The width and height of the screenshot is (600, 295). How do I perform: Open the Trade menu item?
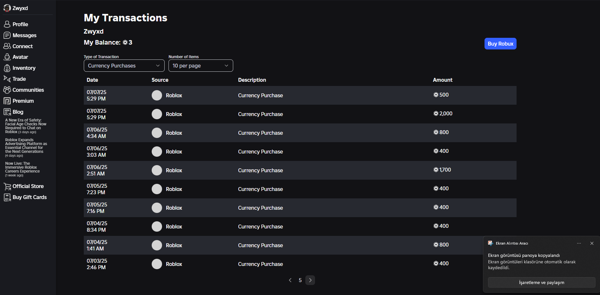point(19,79)
